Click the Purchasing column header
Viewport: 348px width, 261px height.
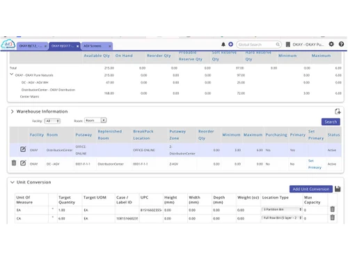pos(276,135)
